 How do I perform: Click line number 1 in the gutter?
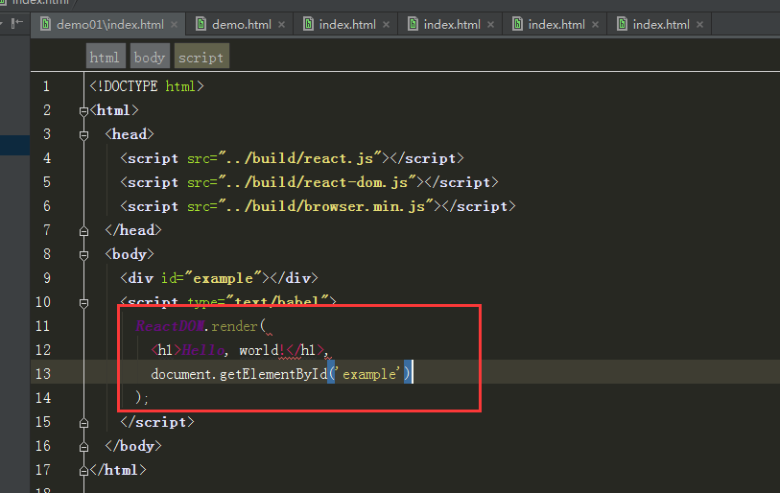tap(46, 86)
